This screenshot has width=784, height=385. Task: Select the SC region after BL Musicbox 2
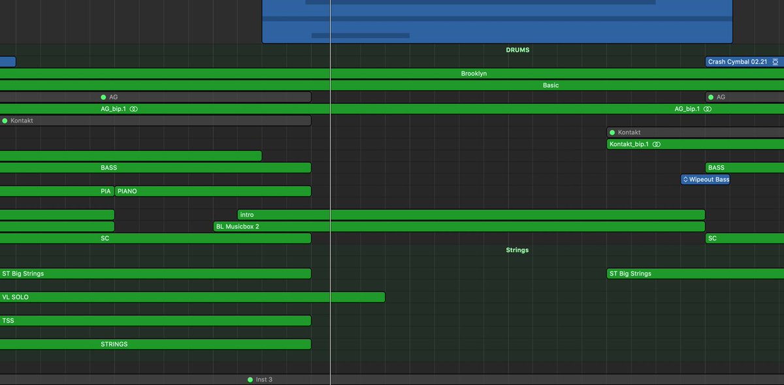(745, 239)
